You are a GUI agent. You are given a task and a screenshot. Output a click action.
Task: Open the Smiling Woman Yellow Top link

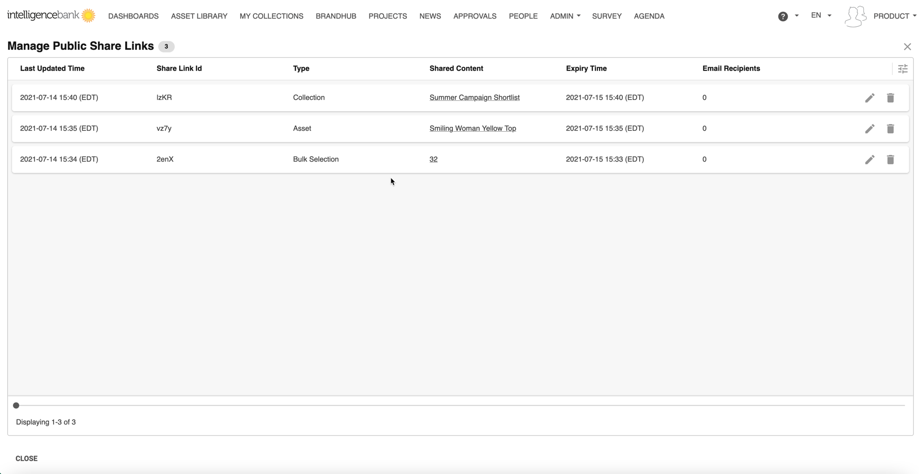pyautogui.click(x=473, y=128)
